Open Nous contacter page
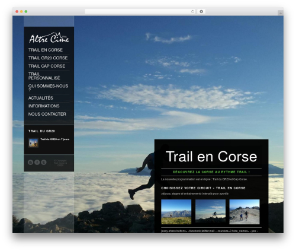The image size is (296, 251). pos(47,114)
